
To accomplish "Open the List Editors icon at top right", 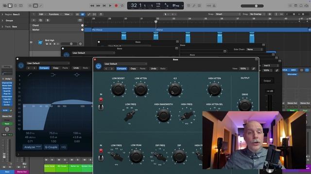I will [290, 6].
